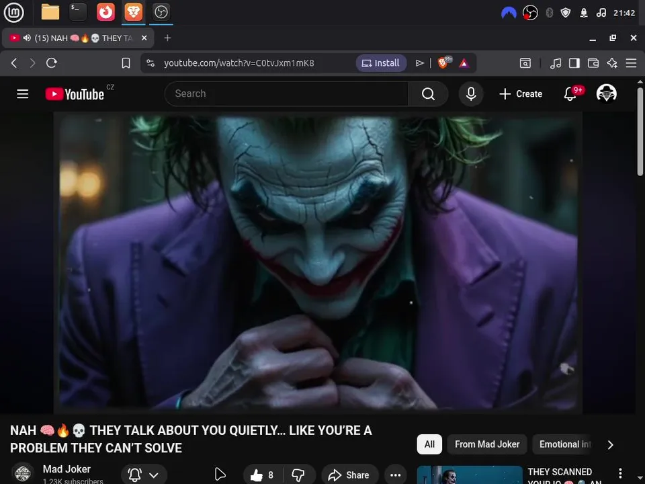Go forward one page
This screenshot has width=645, height=484.
point(32,63)
